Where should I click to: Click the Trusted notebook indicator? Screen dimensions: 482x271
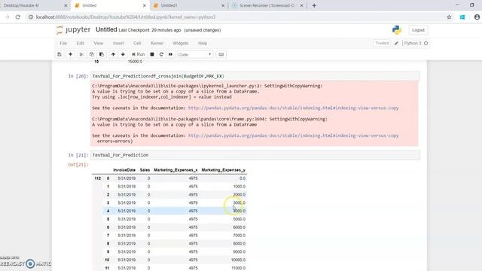(382, 44)
